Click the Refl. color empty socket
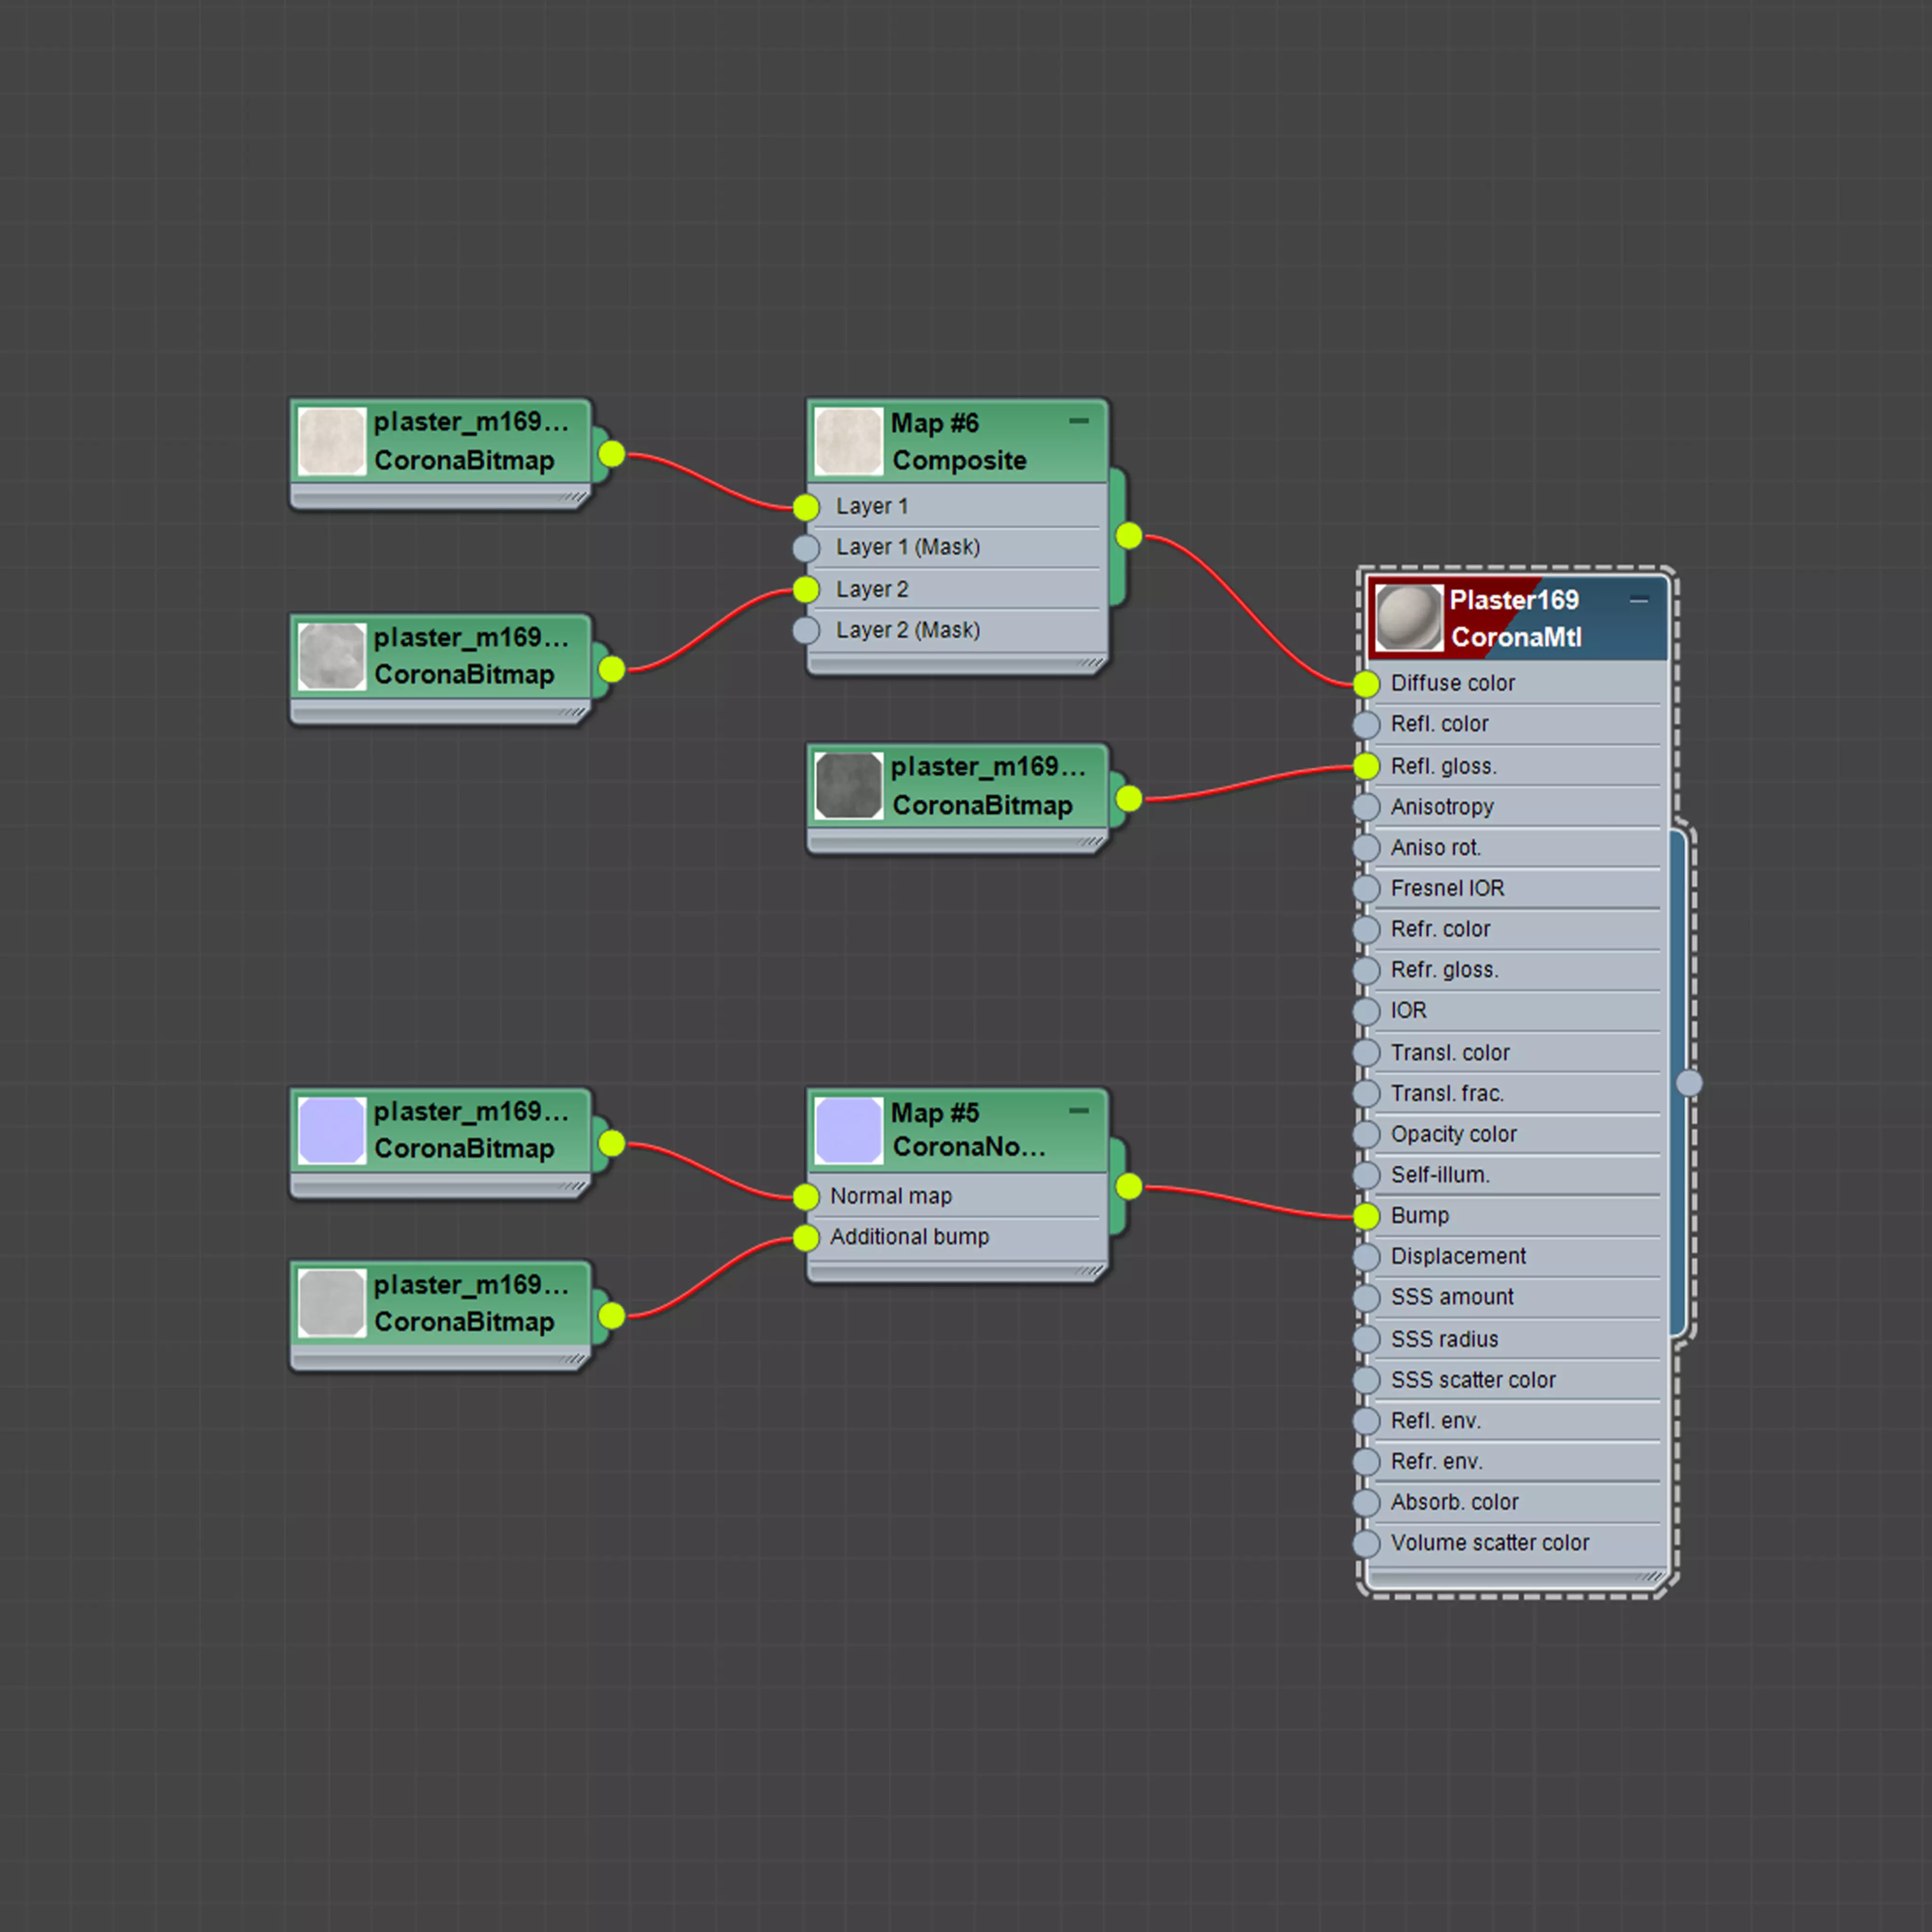 pos(1367,725)
